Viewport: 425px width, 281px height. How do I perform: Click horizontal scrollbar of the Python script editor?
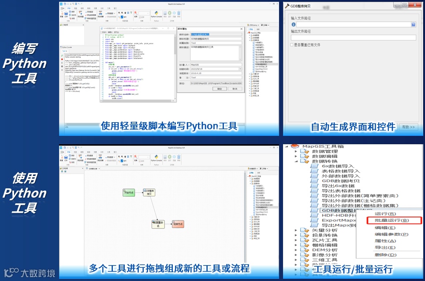137,101
